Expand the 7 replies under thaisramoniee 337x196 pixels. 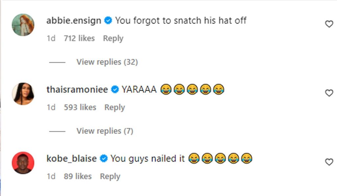(105, 131)
